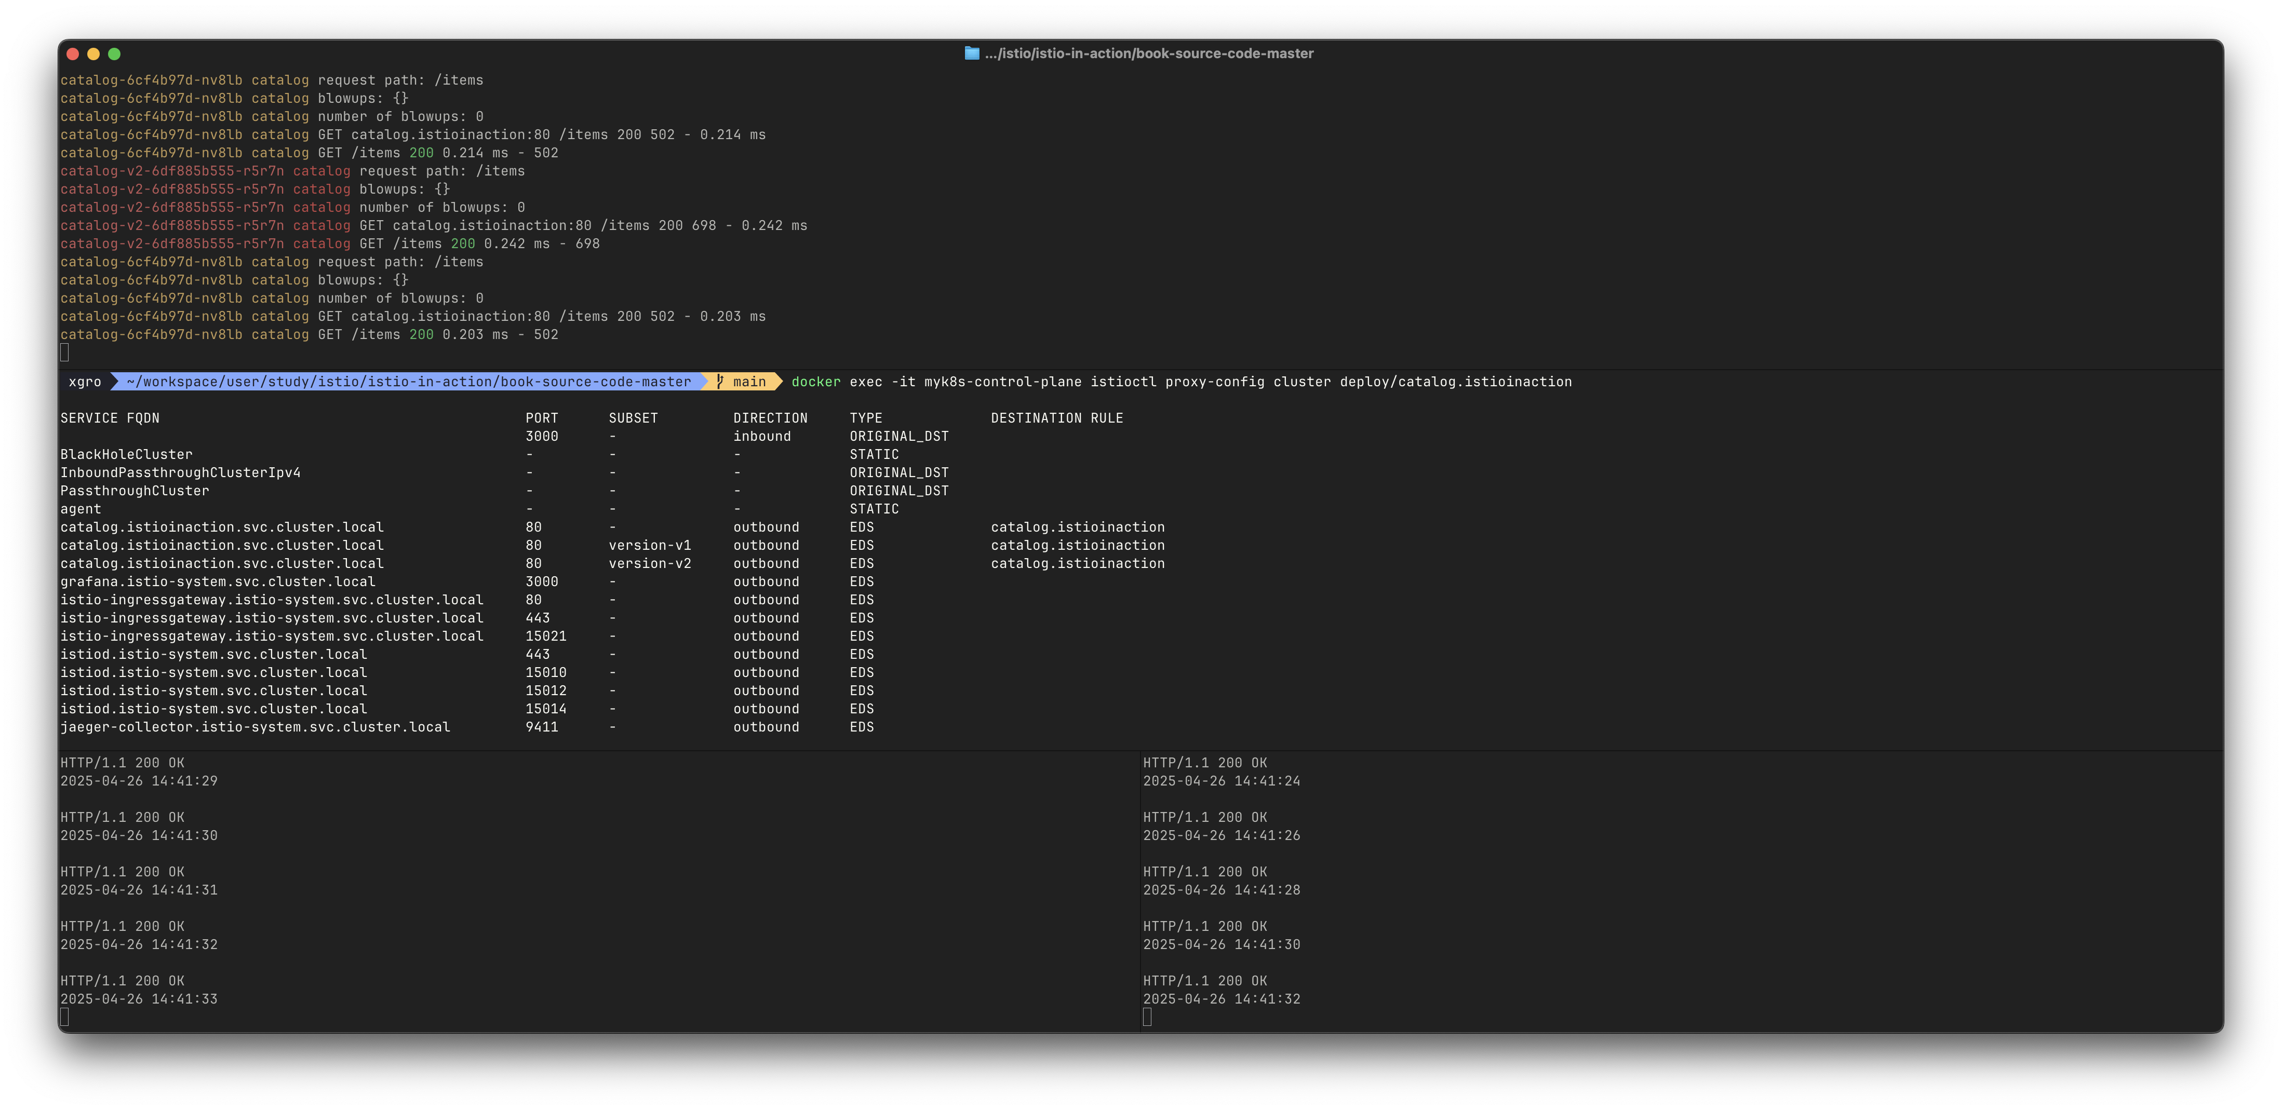Click the SUBSET column header
The image size is (2282, 1110).
pos(634,418)
